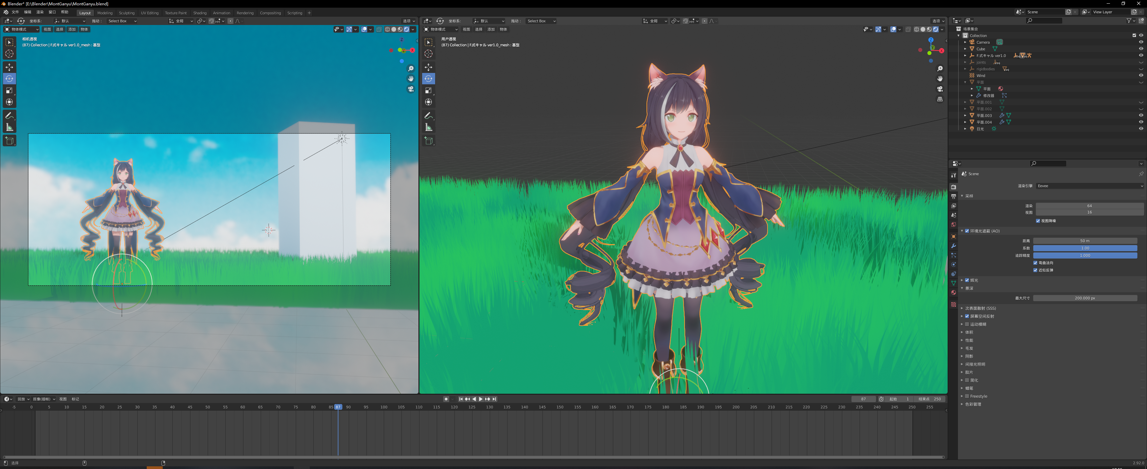This screenshot has height=469, width=1147.
Task: Switch to the Animation workspace tab
Action: point(221,13)
